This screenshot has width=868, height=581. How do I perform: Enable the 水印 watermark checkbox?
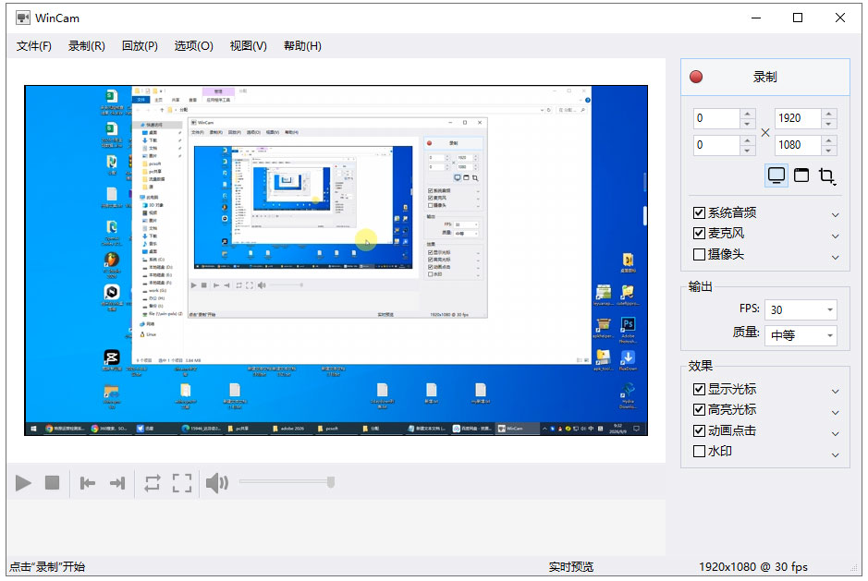699,451
